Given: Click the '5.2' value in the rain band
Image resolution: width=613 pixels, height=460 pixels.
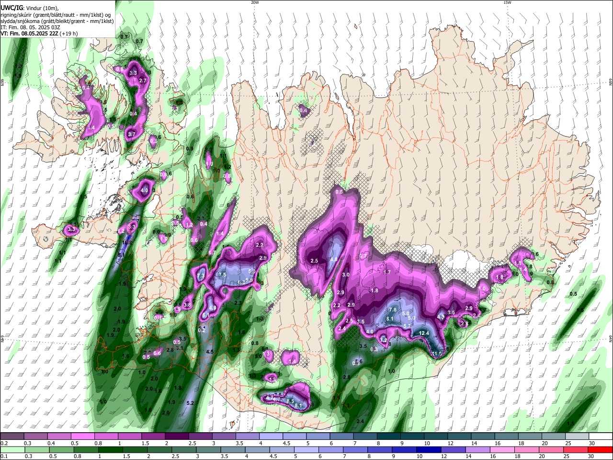Looking at the screenshot, I should click(x=190, y=403).
